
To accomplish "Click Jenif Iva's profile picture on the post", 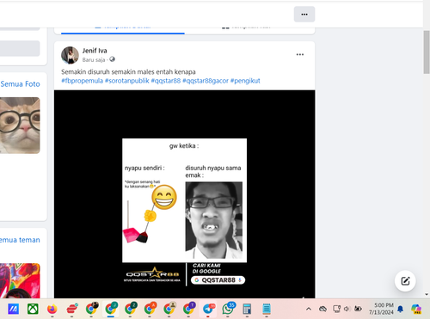I will click(x=70, y=55).
